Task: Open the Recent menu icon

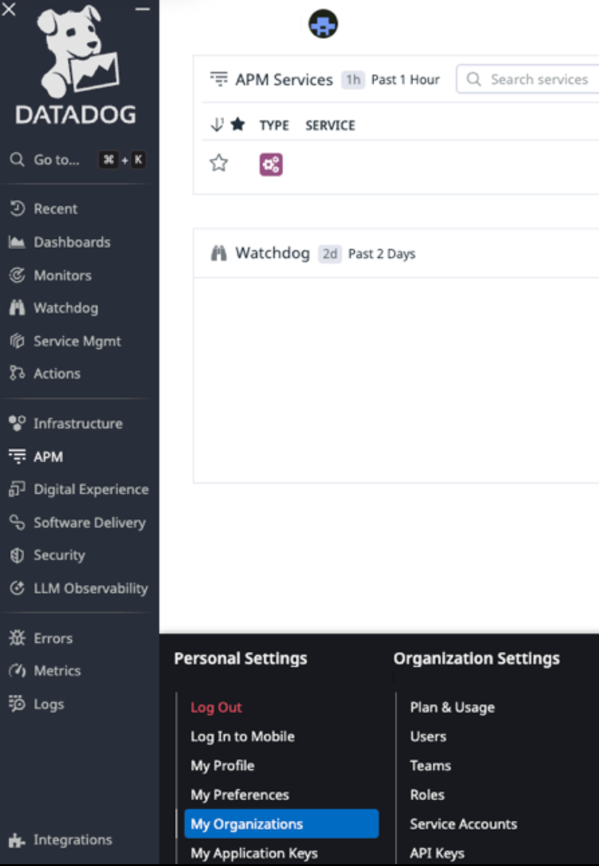Action: (17, 208)
